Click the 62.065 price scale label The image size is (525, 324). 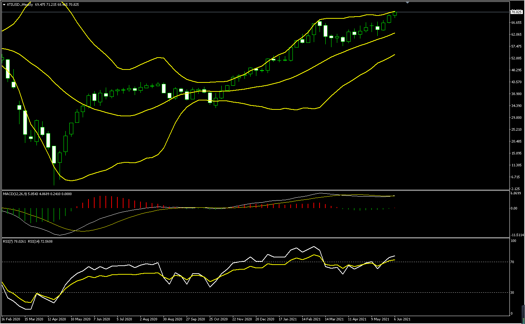click(516, 35)
